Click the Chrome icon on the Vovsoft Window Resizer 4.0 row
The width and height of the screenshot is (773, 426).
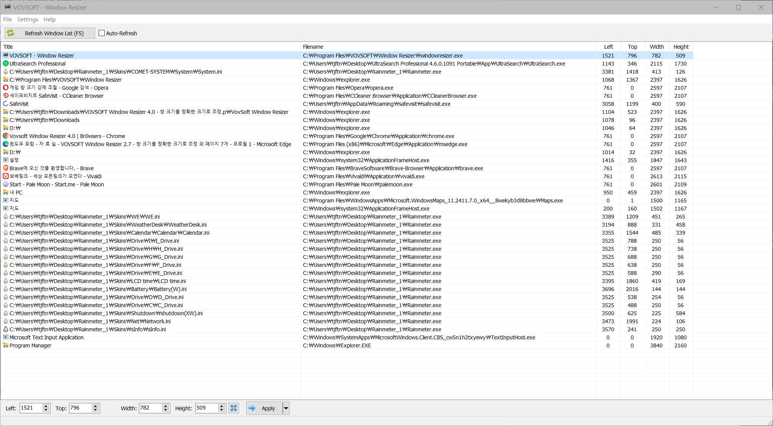click(x=6, y=136)
